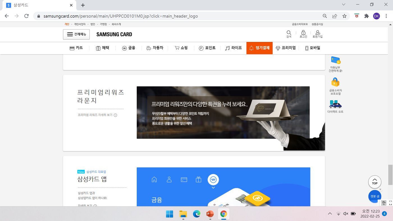393x221 pixels.
Task: Click the page vertical scrollbar thumb
Action: click(x=390, y=175)
